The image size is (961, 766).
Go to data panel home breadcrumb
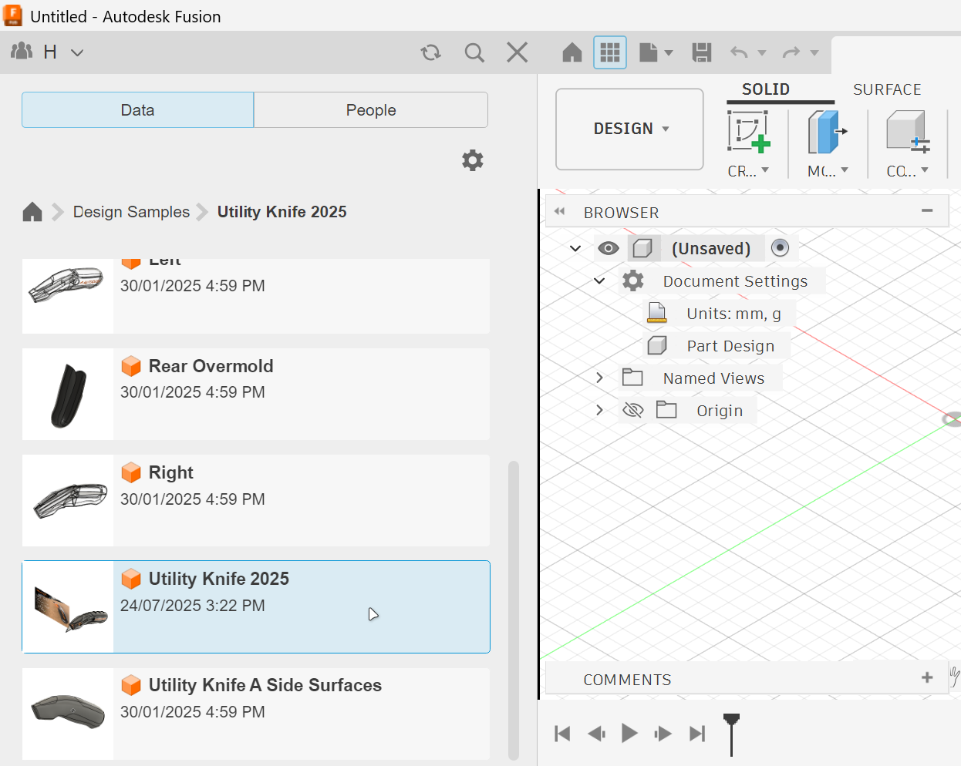[32, 212]
